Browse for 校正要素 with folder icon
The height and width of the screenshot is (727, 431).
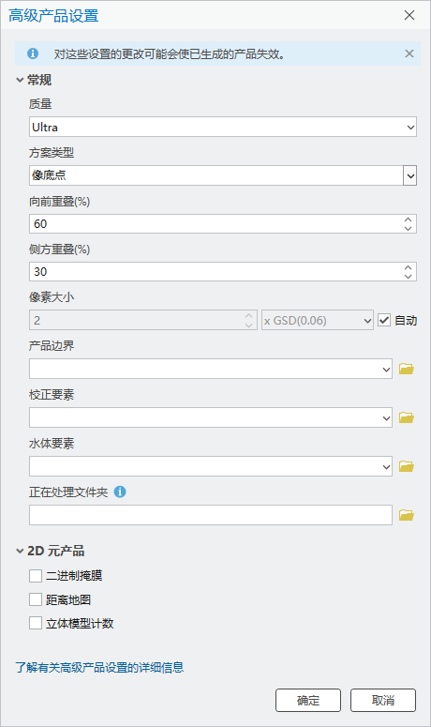click(x=407, y=417)
